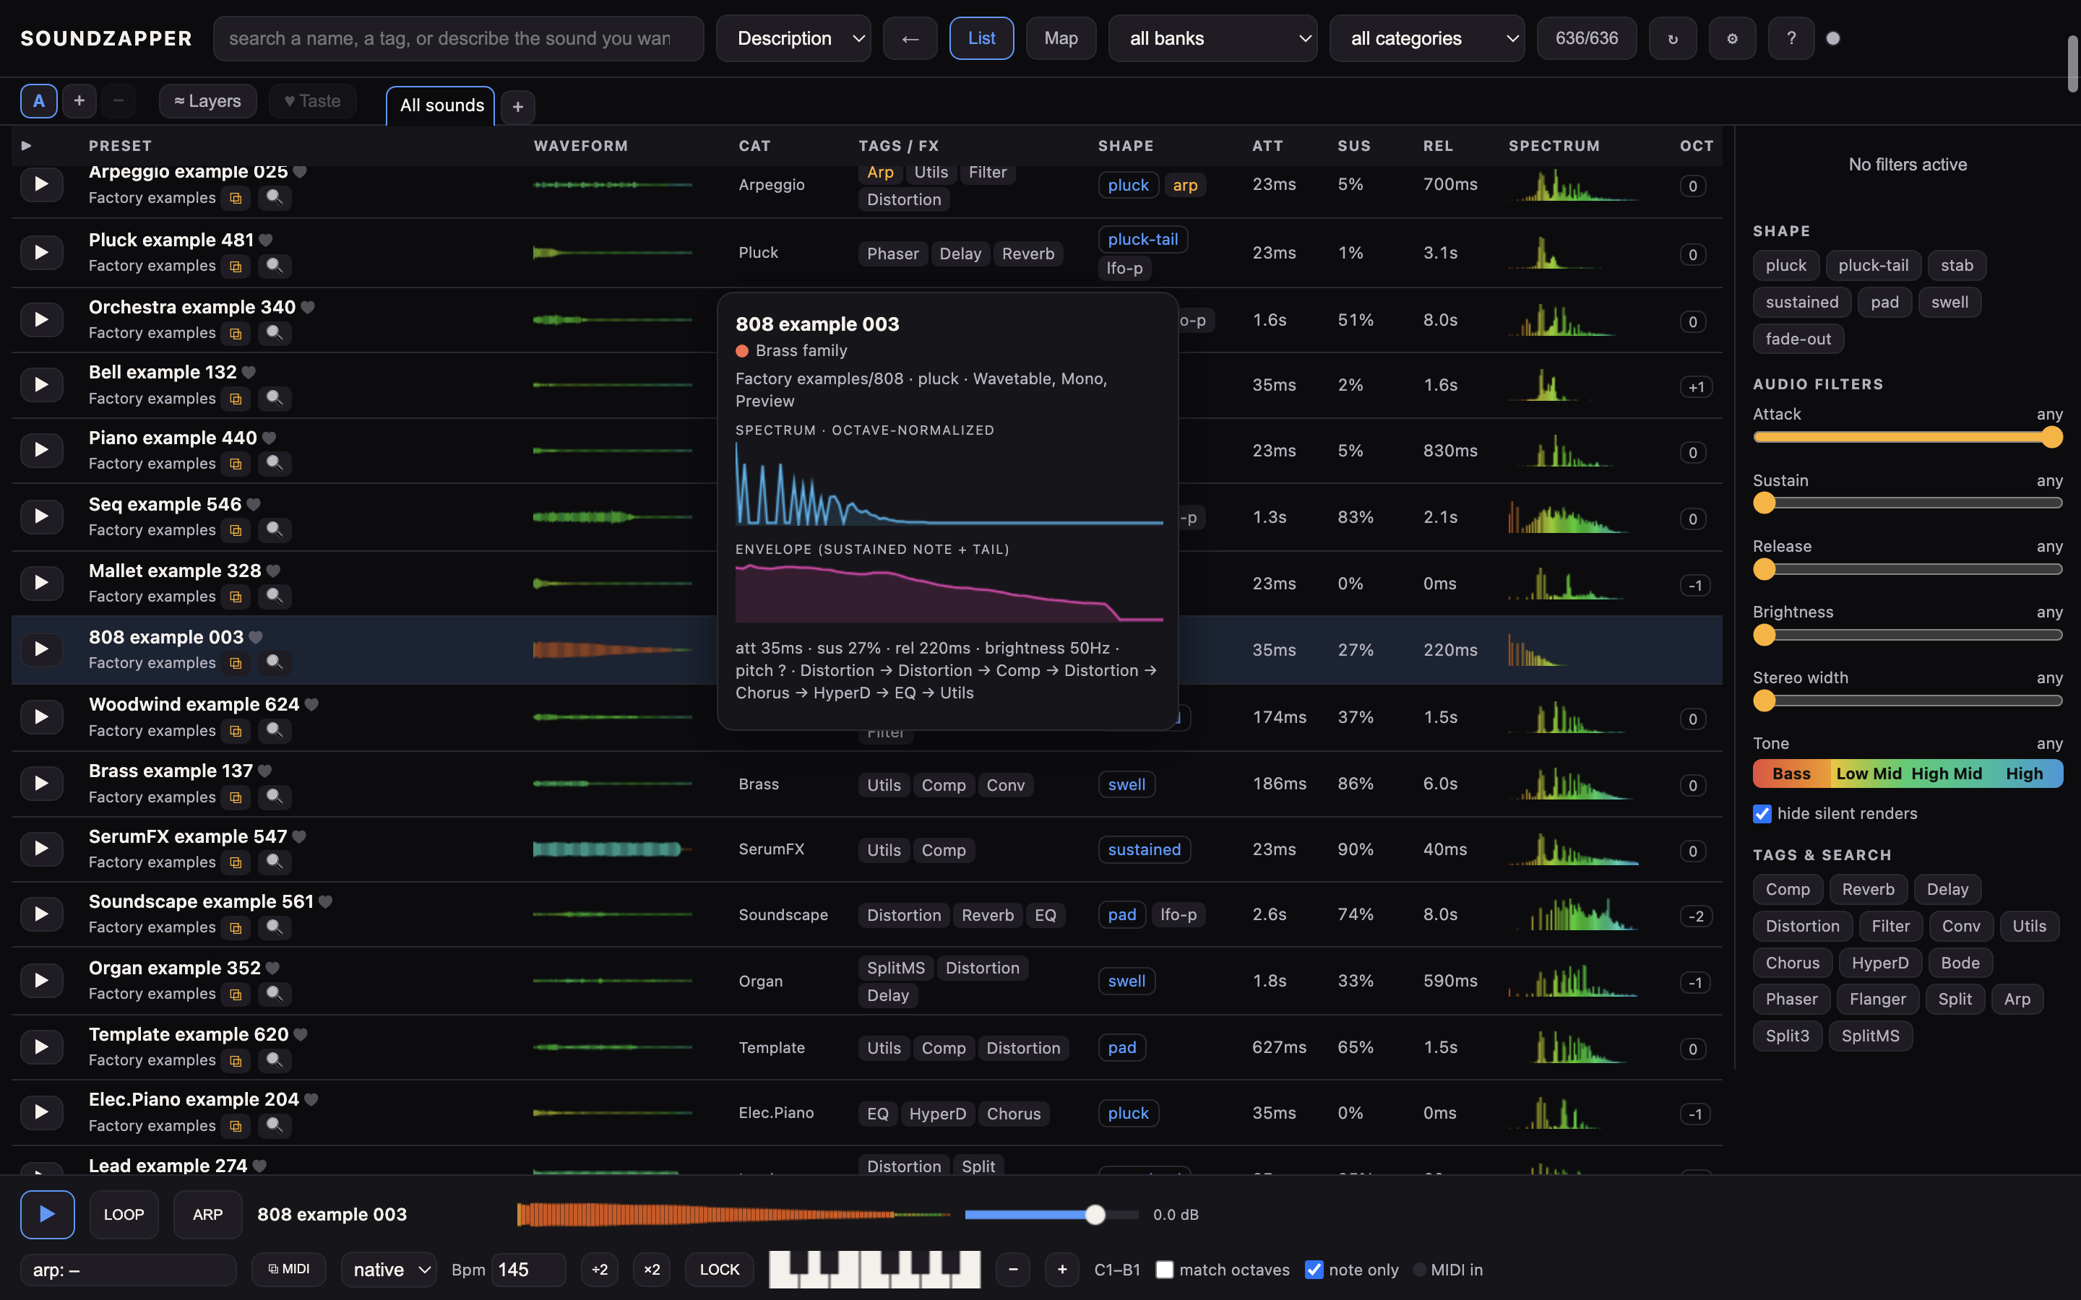Viewport: 2081px width, 1300px height.
Task: Open the help question mark button
Action: [x=1791, y=38]
